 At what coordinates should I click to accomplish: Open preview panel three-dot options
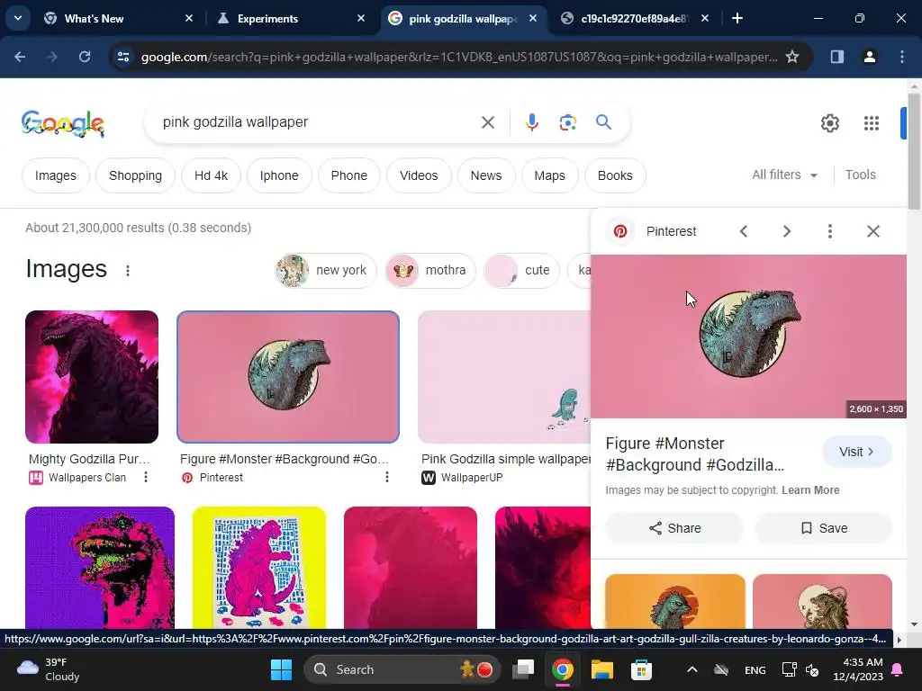pos(829,231)
